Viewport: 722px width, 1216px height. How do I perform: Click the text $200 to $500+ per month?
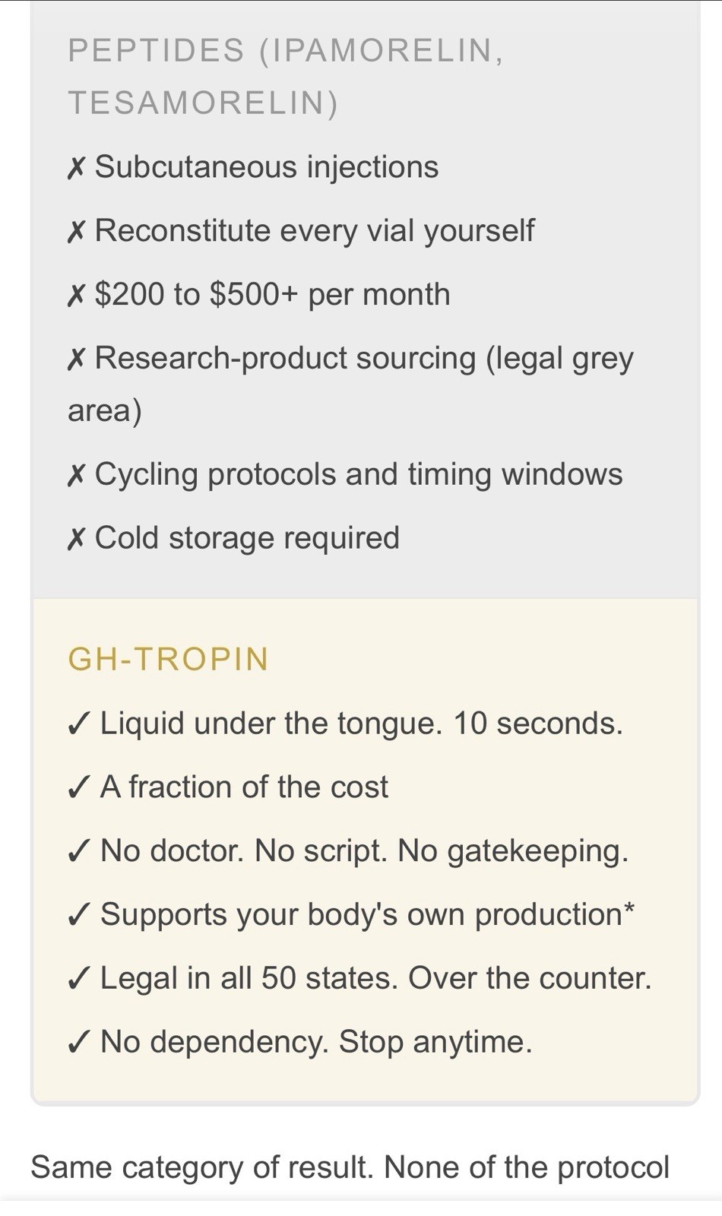pos(272,295)
